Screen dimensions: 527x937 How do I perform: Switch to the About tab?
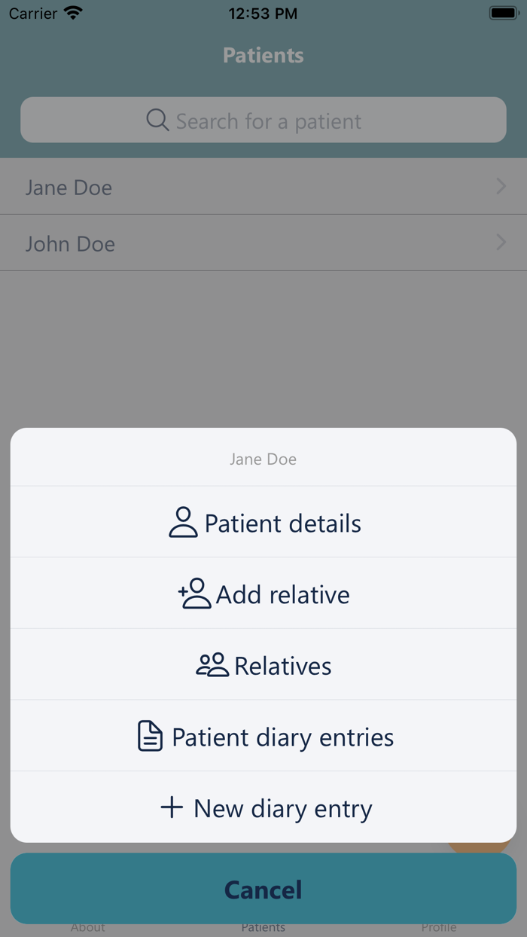click(88, 927)
